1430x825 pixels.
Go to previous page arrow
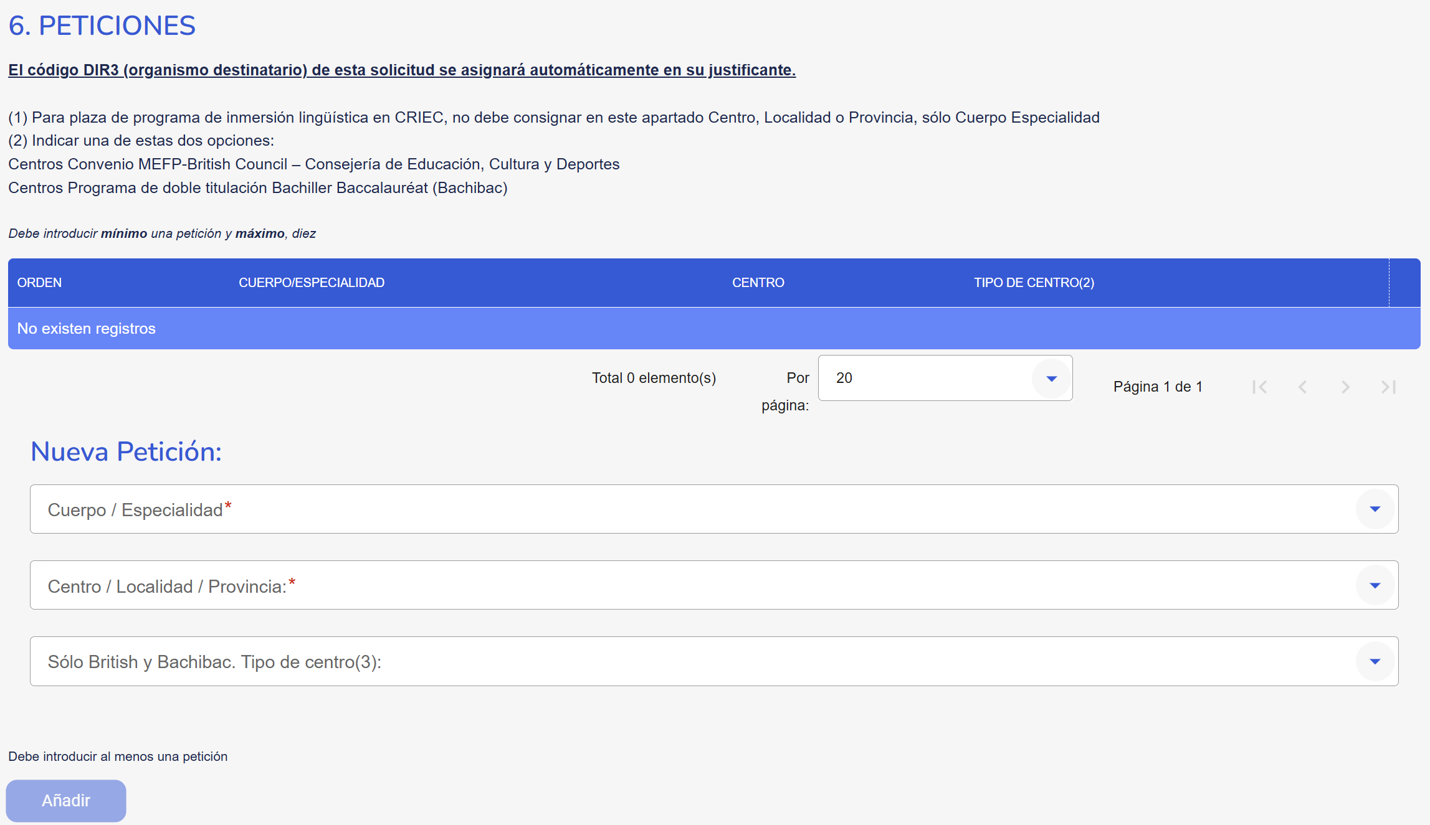(x=1302, y=387)
